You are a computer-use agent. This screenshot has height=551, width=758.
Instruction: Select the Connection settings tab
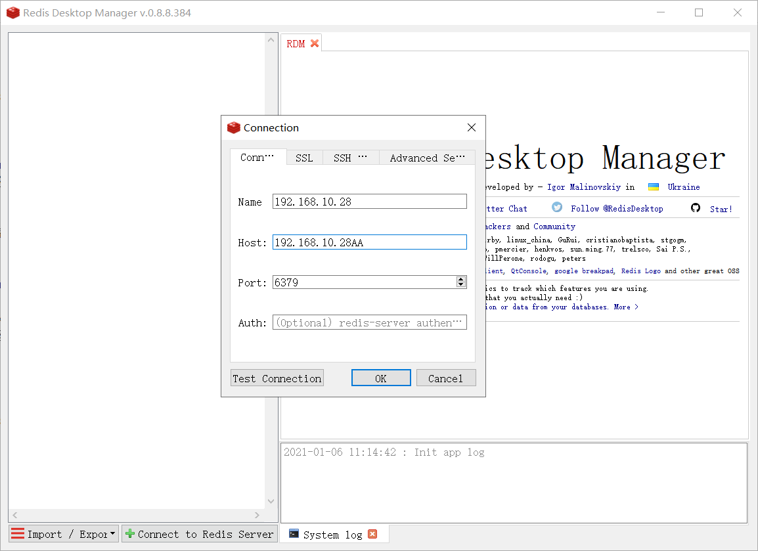pyautogui.click(x=257, y=157)
